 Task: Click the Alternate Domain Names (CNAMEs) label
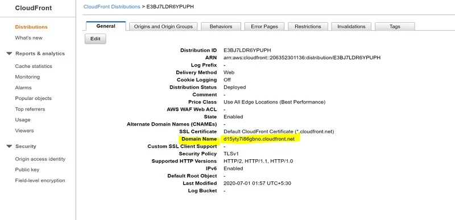pyautogui.click(x=172, y=124)
